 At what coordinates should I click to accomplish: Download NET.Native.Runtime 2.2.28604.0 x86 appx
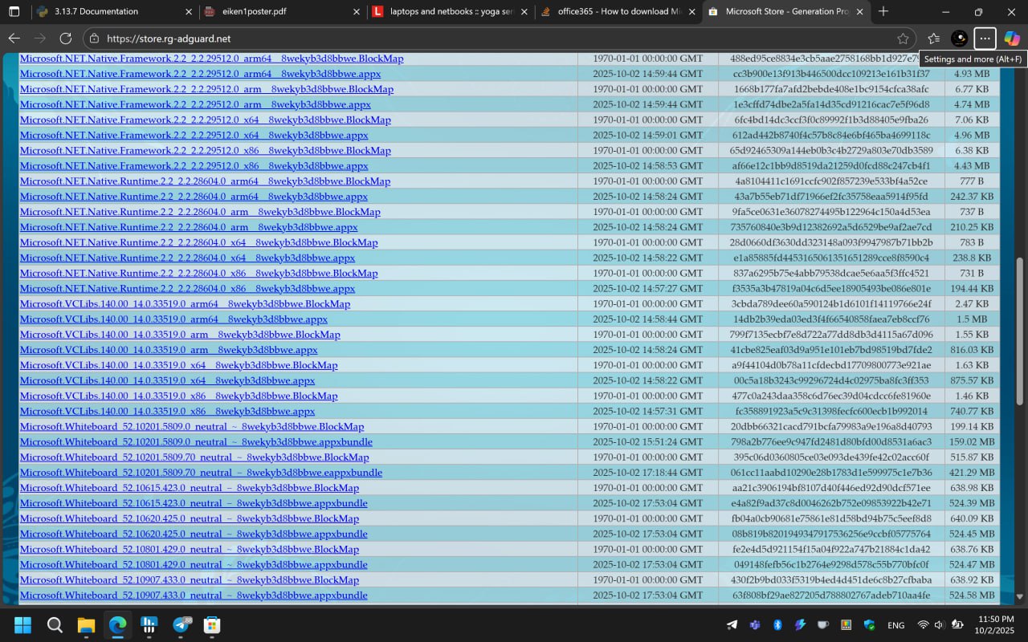point(187,289)
